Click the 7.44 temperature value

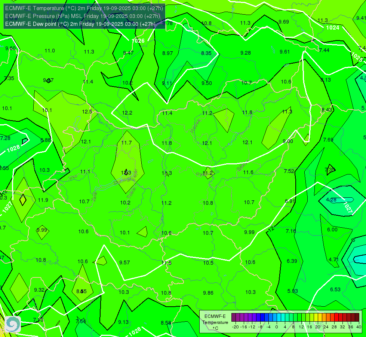[324, 50]
